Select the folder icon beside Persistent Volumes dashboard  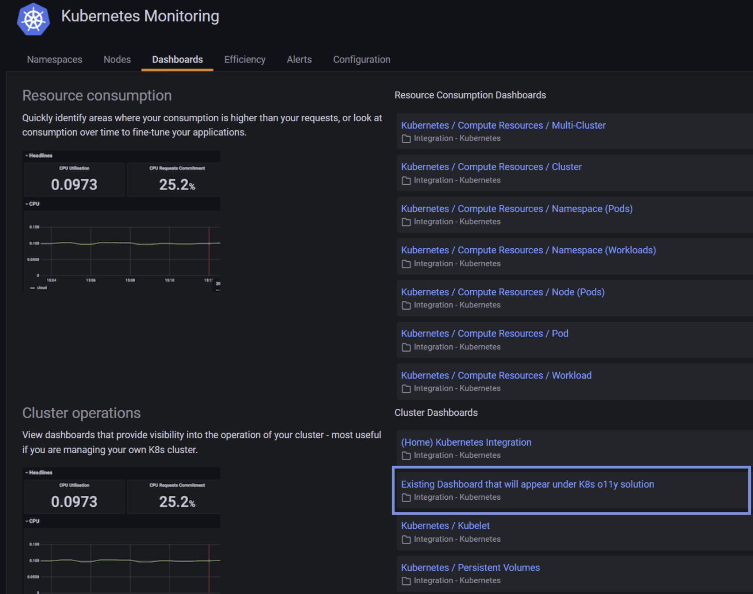click(x=406, y=580)
